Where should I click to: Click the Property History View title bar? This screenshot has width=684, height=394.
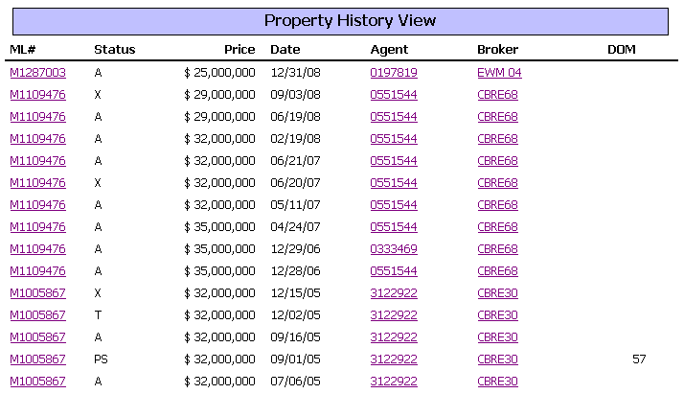click(x=340, y=21)
